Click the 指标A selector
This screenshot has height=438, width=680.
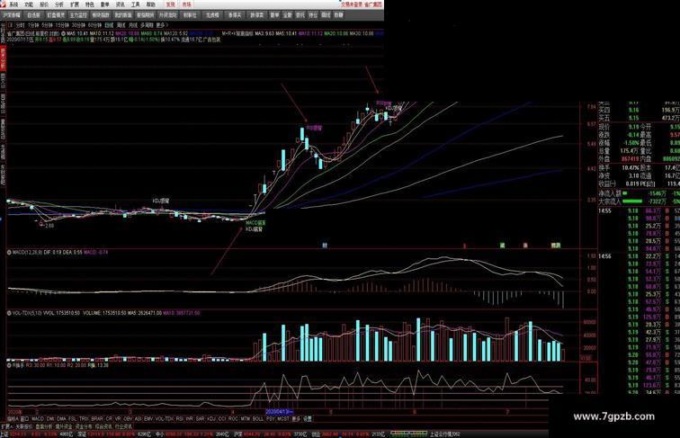pyautogui.click(x=13, y=419)
